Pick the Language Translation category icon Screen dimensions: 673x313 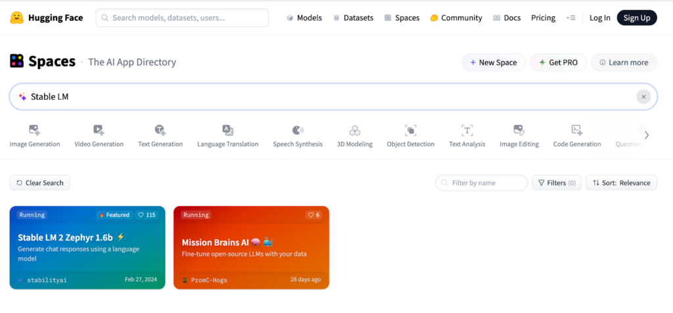227,130
